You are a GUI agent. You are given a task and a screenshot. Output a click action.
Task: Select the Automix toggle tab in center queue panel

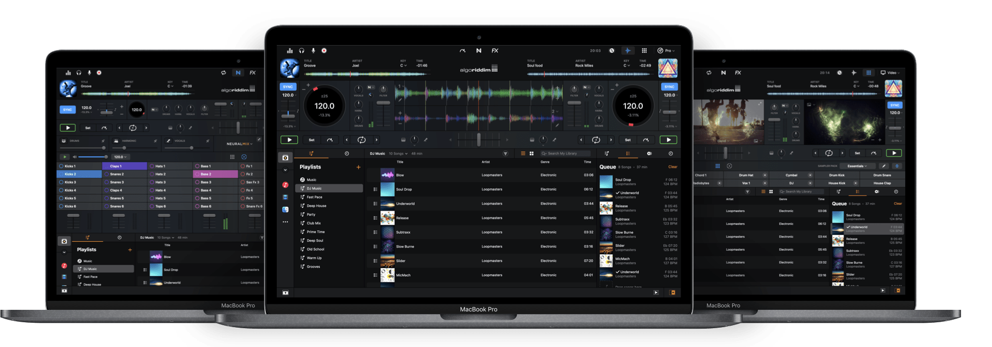(x=649, y=154)
